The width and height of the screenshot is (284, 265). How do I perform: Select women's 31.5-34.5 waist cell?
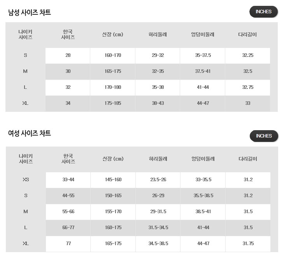pyautogui.click(x=158, y=228)
